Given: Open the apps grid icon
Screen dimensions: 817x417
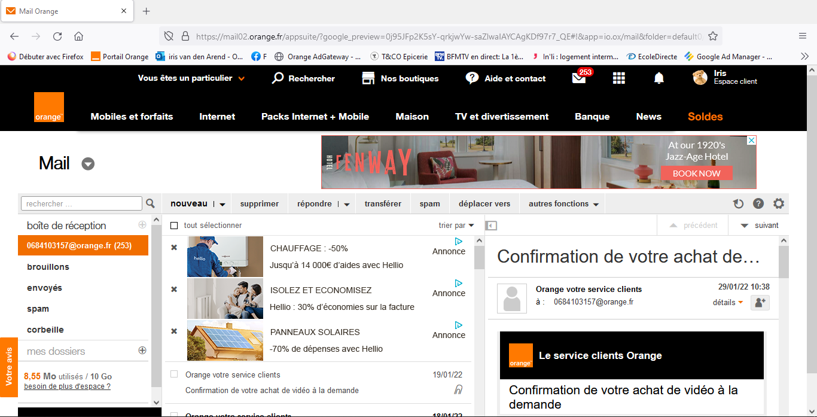Looking at the screenshot, I should (619, 78).
